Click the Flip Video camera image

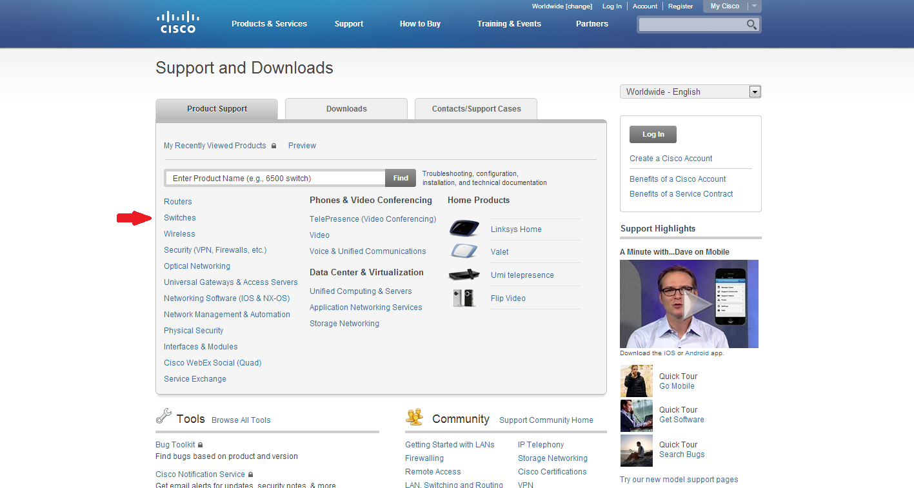(464, 297)
